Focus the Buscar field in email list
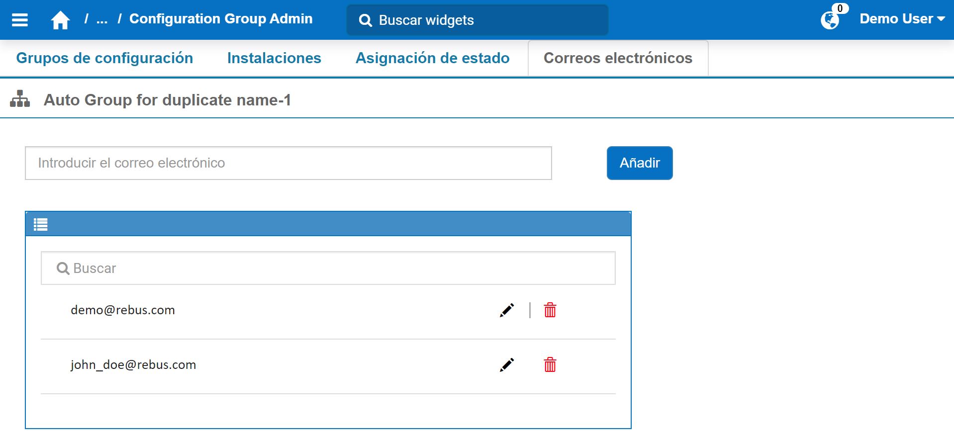 click(x=328, y=268)
